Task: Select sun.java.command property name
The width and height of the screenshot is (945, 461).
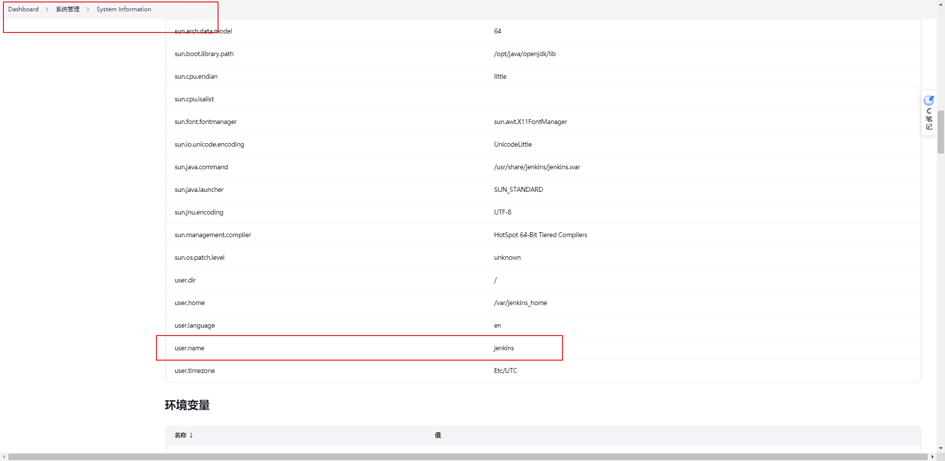Action: pyautogui.click(x=201, y=167)
